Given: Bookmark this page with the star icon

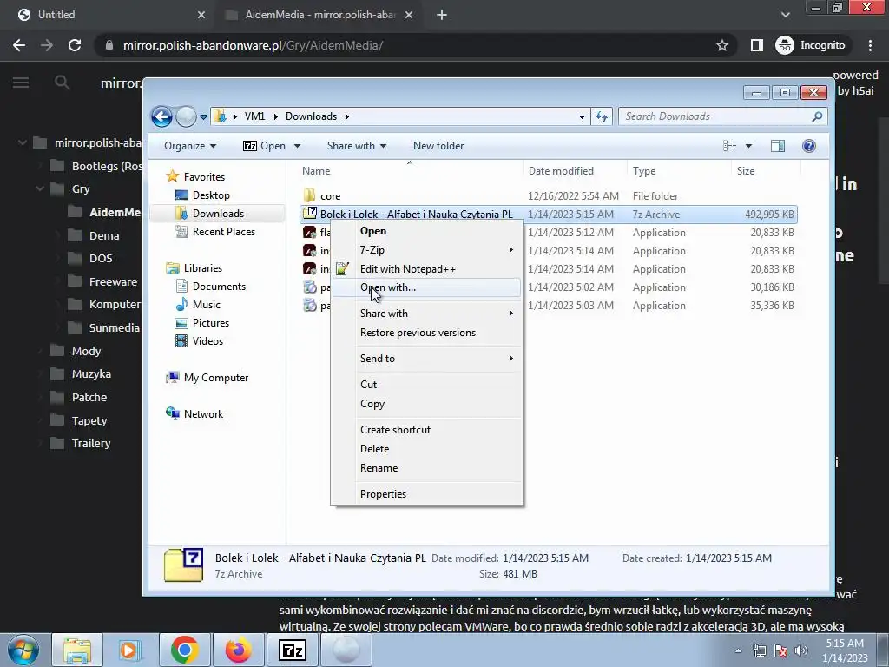Looking at the screenshot, I should click(721, 45).
